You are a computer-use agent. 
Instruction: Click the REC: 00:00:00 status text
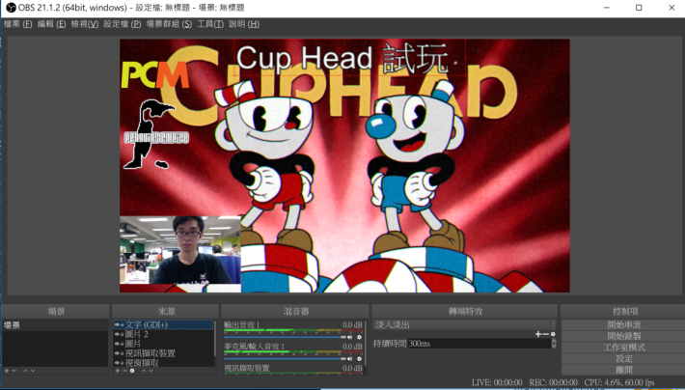(x=553, y=382)
